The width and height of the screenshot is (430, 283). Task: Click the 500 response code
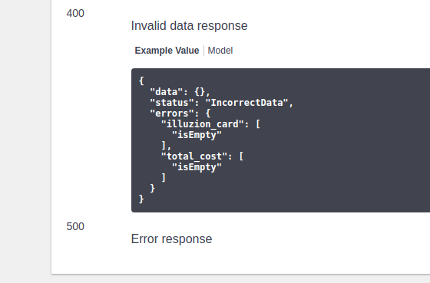coord(75,226)
